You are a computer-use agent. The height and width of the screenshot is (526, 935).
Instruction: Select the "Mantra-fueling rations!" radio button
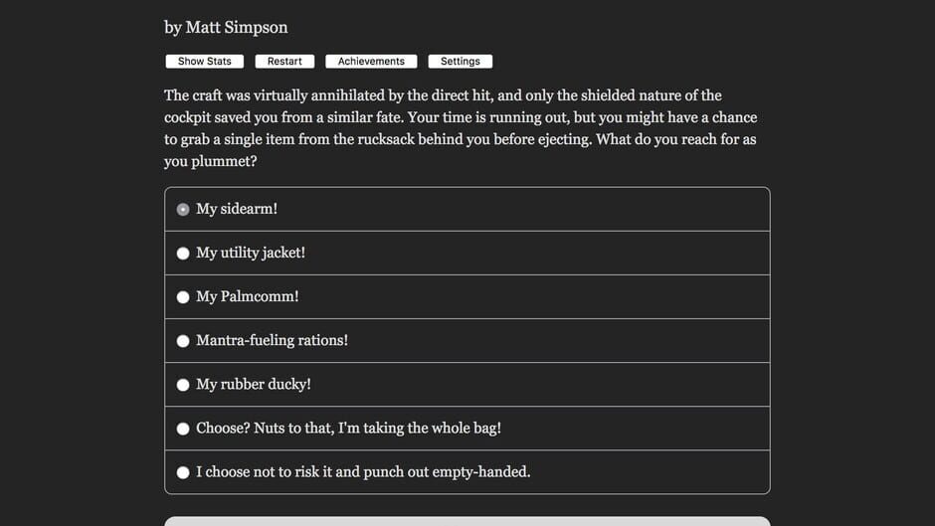[183, 341]
